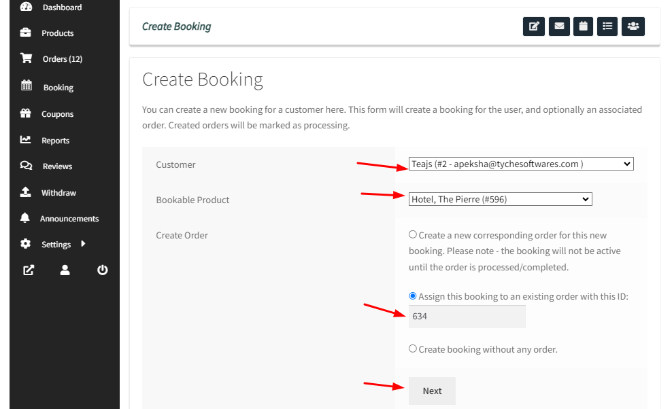Click the Create Order field label

[182, 235]
